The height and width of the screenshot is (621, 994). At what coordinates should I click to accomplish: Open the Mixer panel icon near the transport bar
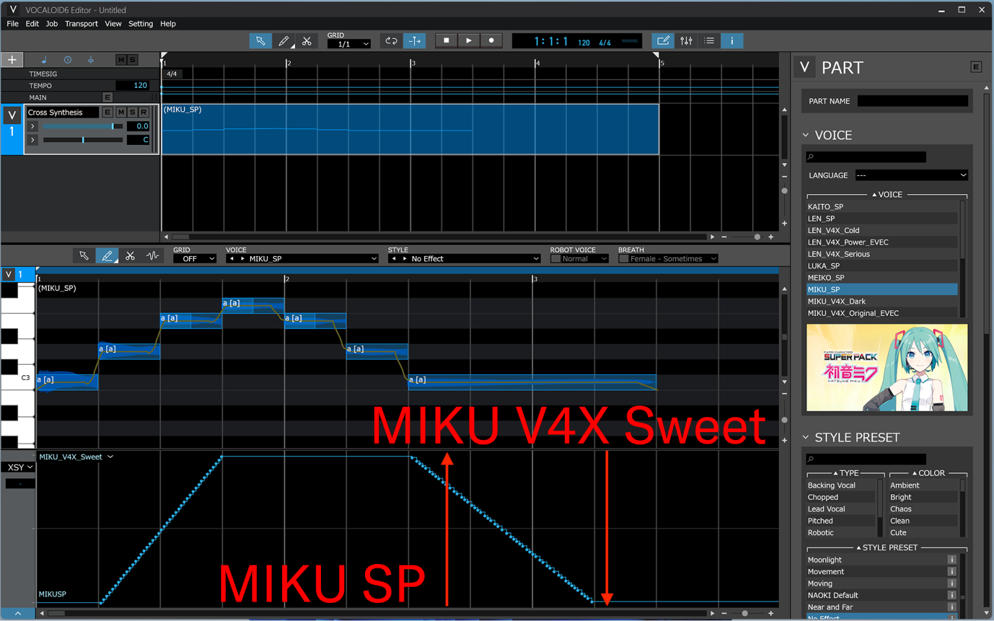(686, 40)
